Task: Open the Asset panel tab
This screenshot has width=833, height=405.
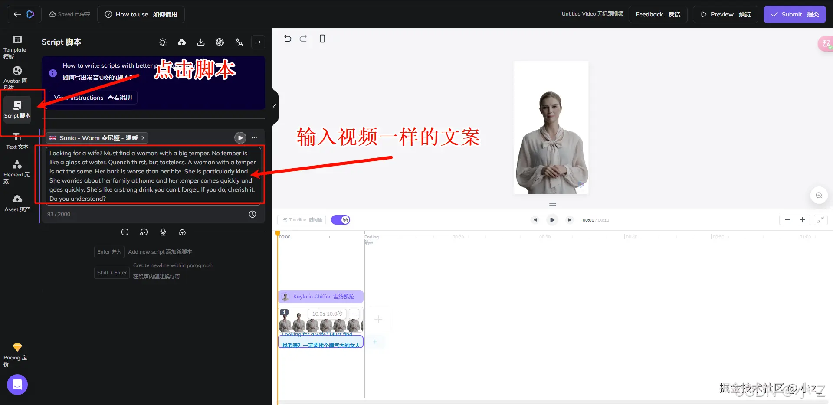Action: coord(16,202)
